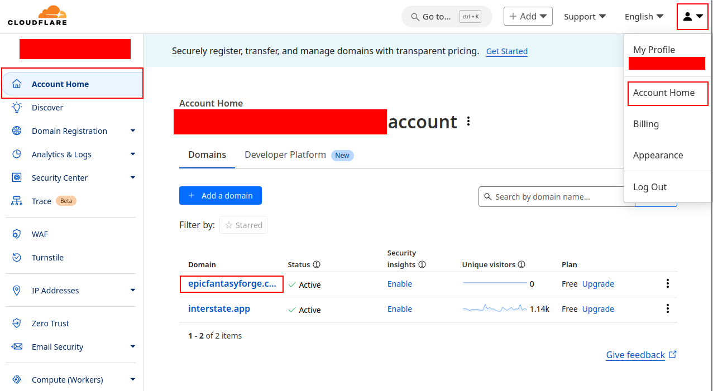
Task: Open WAF in the sidebar
Action: (x=40, y=234)
